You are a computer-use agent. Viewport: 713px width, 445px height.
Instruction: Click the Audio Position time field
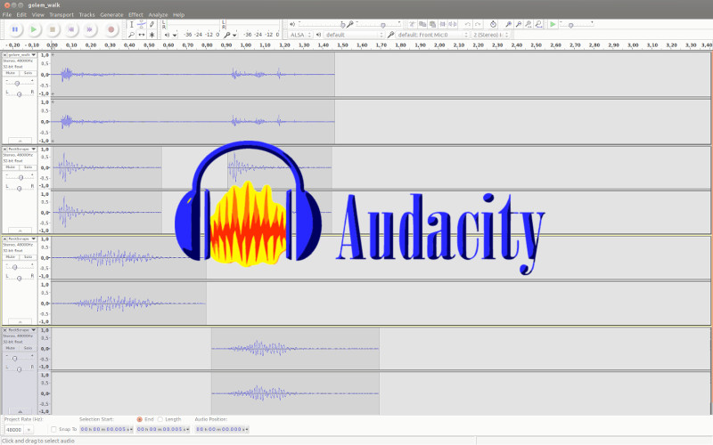(x=222, y=429)
